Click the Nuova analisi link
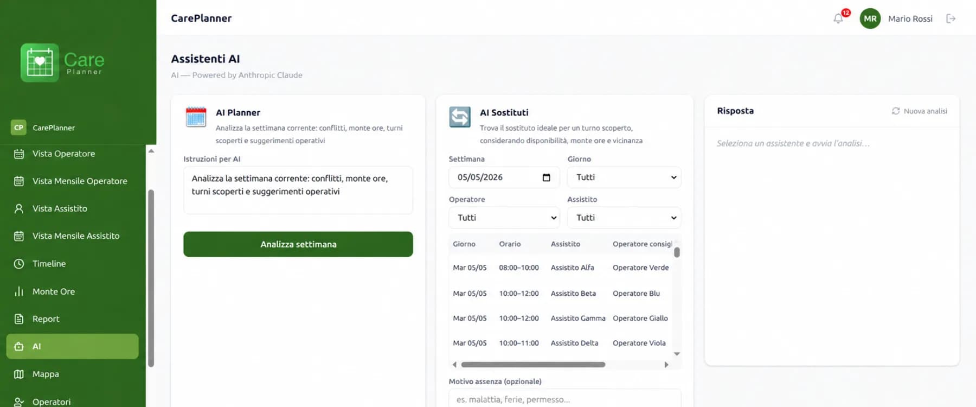Viewport: 976px width, 407px height. point(925,111)
